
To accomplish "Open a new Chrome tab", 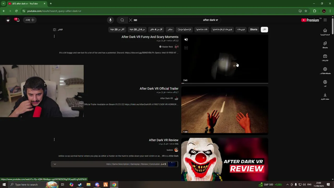I will (51, 4).
